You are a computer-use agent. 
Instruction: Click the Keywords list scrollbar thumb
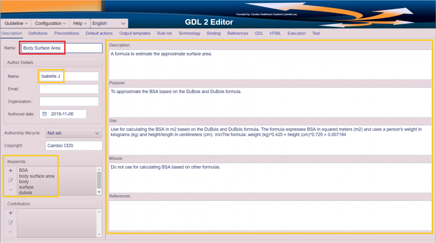(99, 180)
